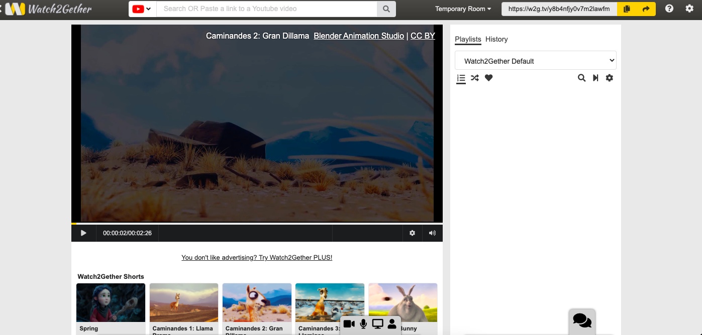
Task: Start screen sharing
Action: pyautogui.click(x=377, y=324)
